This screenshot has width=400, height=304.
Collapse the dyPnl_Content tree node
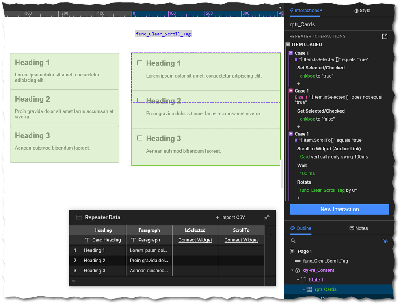pos(292,270)
